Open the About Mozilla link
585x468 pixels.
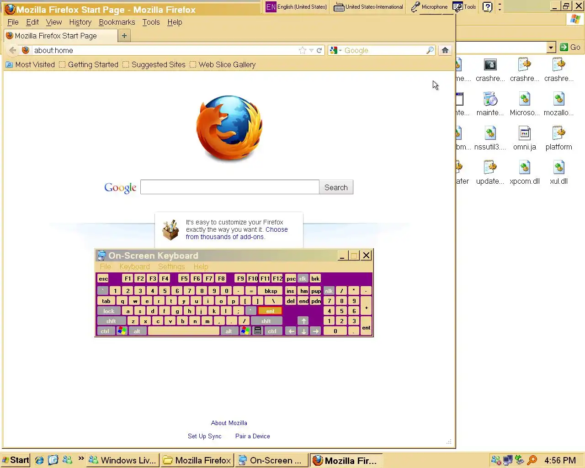pyautogui.click(x=229, y=423)
